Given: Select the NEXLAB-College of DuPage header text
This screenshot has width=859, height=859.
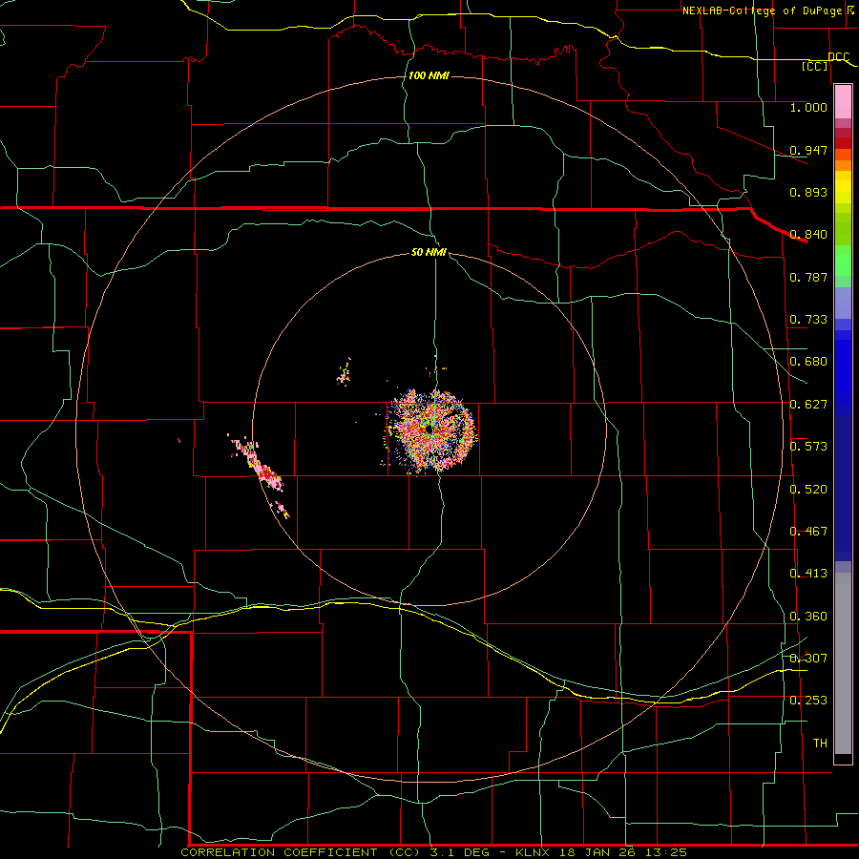Looking at the screenshot, I should click(762, 10).
